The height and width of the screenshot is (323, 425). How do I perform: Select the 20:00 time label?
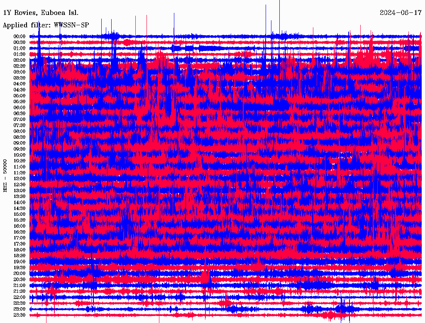click(20, 274)
